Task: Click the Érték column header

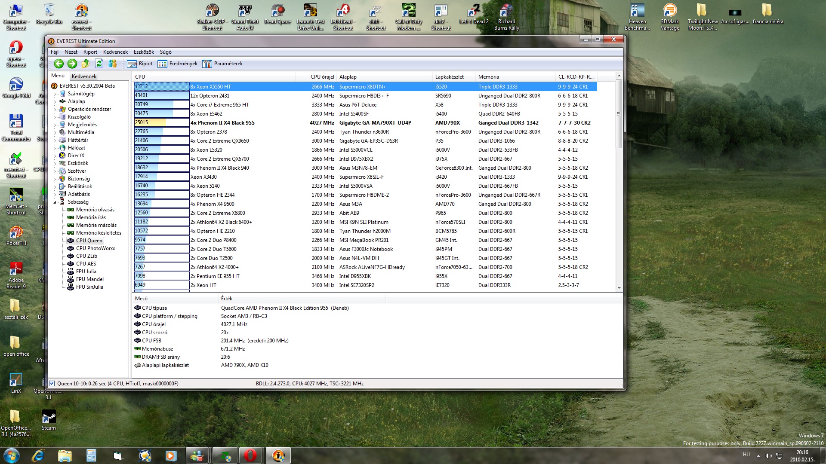Action: pos(303,299)
